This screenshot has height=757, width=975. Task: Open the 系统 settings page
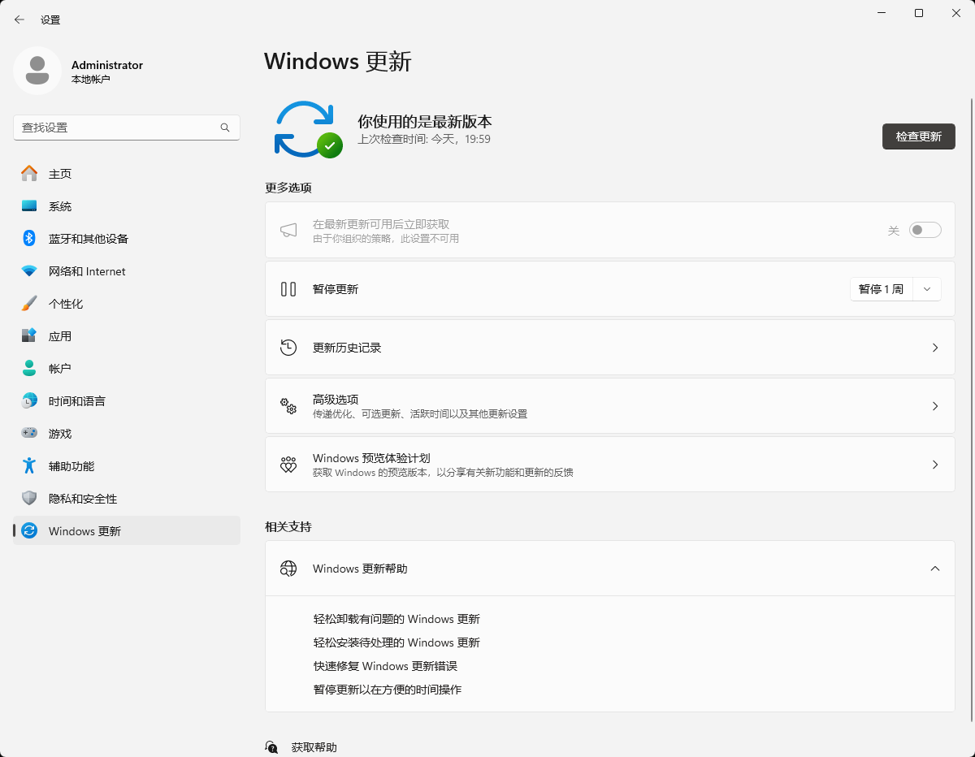coord(60,206)
